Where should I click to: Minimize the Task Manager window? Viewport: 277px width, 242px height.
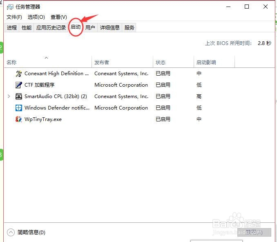click(x=228, y=7)
